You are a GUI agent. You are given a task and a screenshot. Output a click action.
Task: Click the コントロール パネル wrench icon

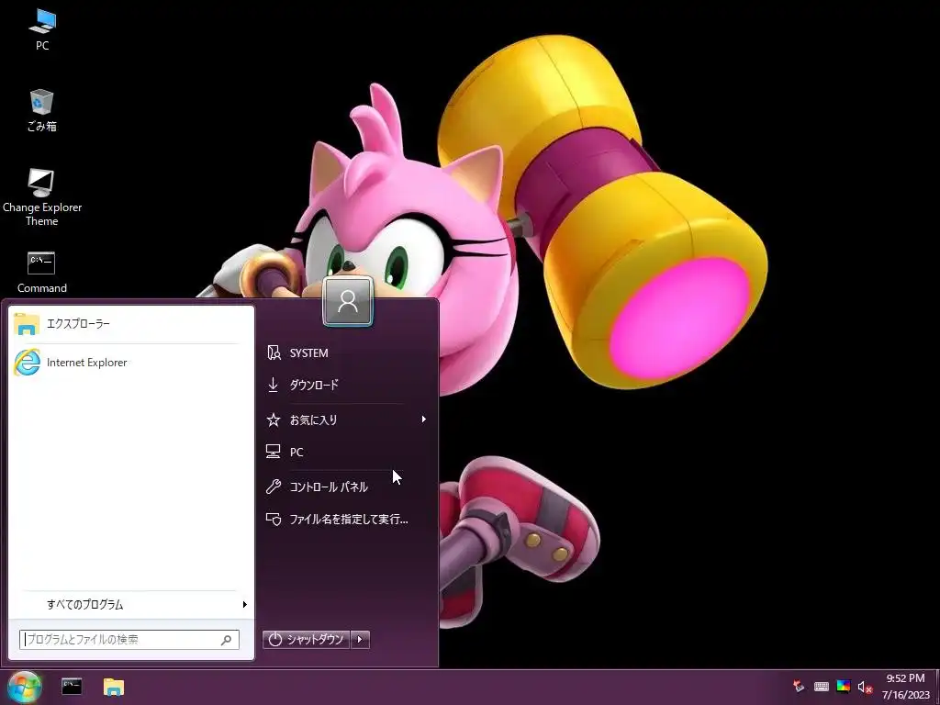pyautogui.click(x=274, y=487)
